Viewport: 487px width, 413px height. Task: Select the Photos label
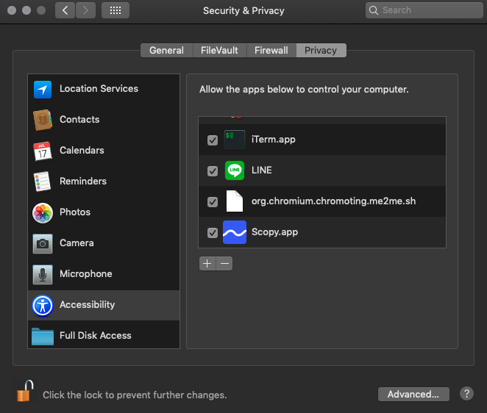click(75, 212)
